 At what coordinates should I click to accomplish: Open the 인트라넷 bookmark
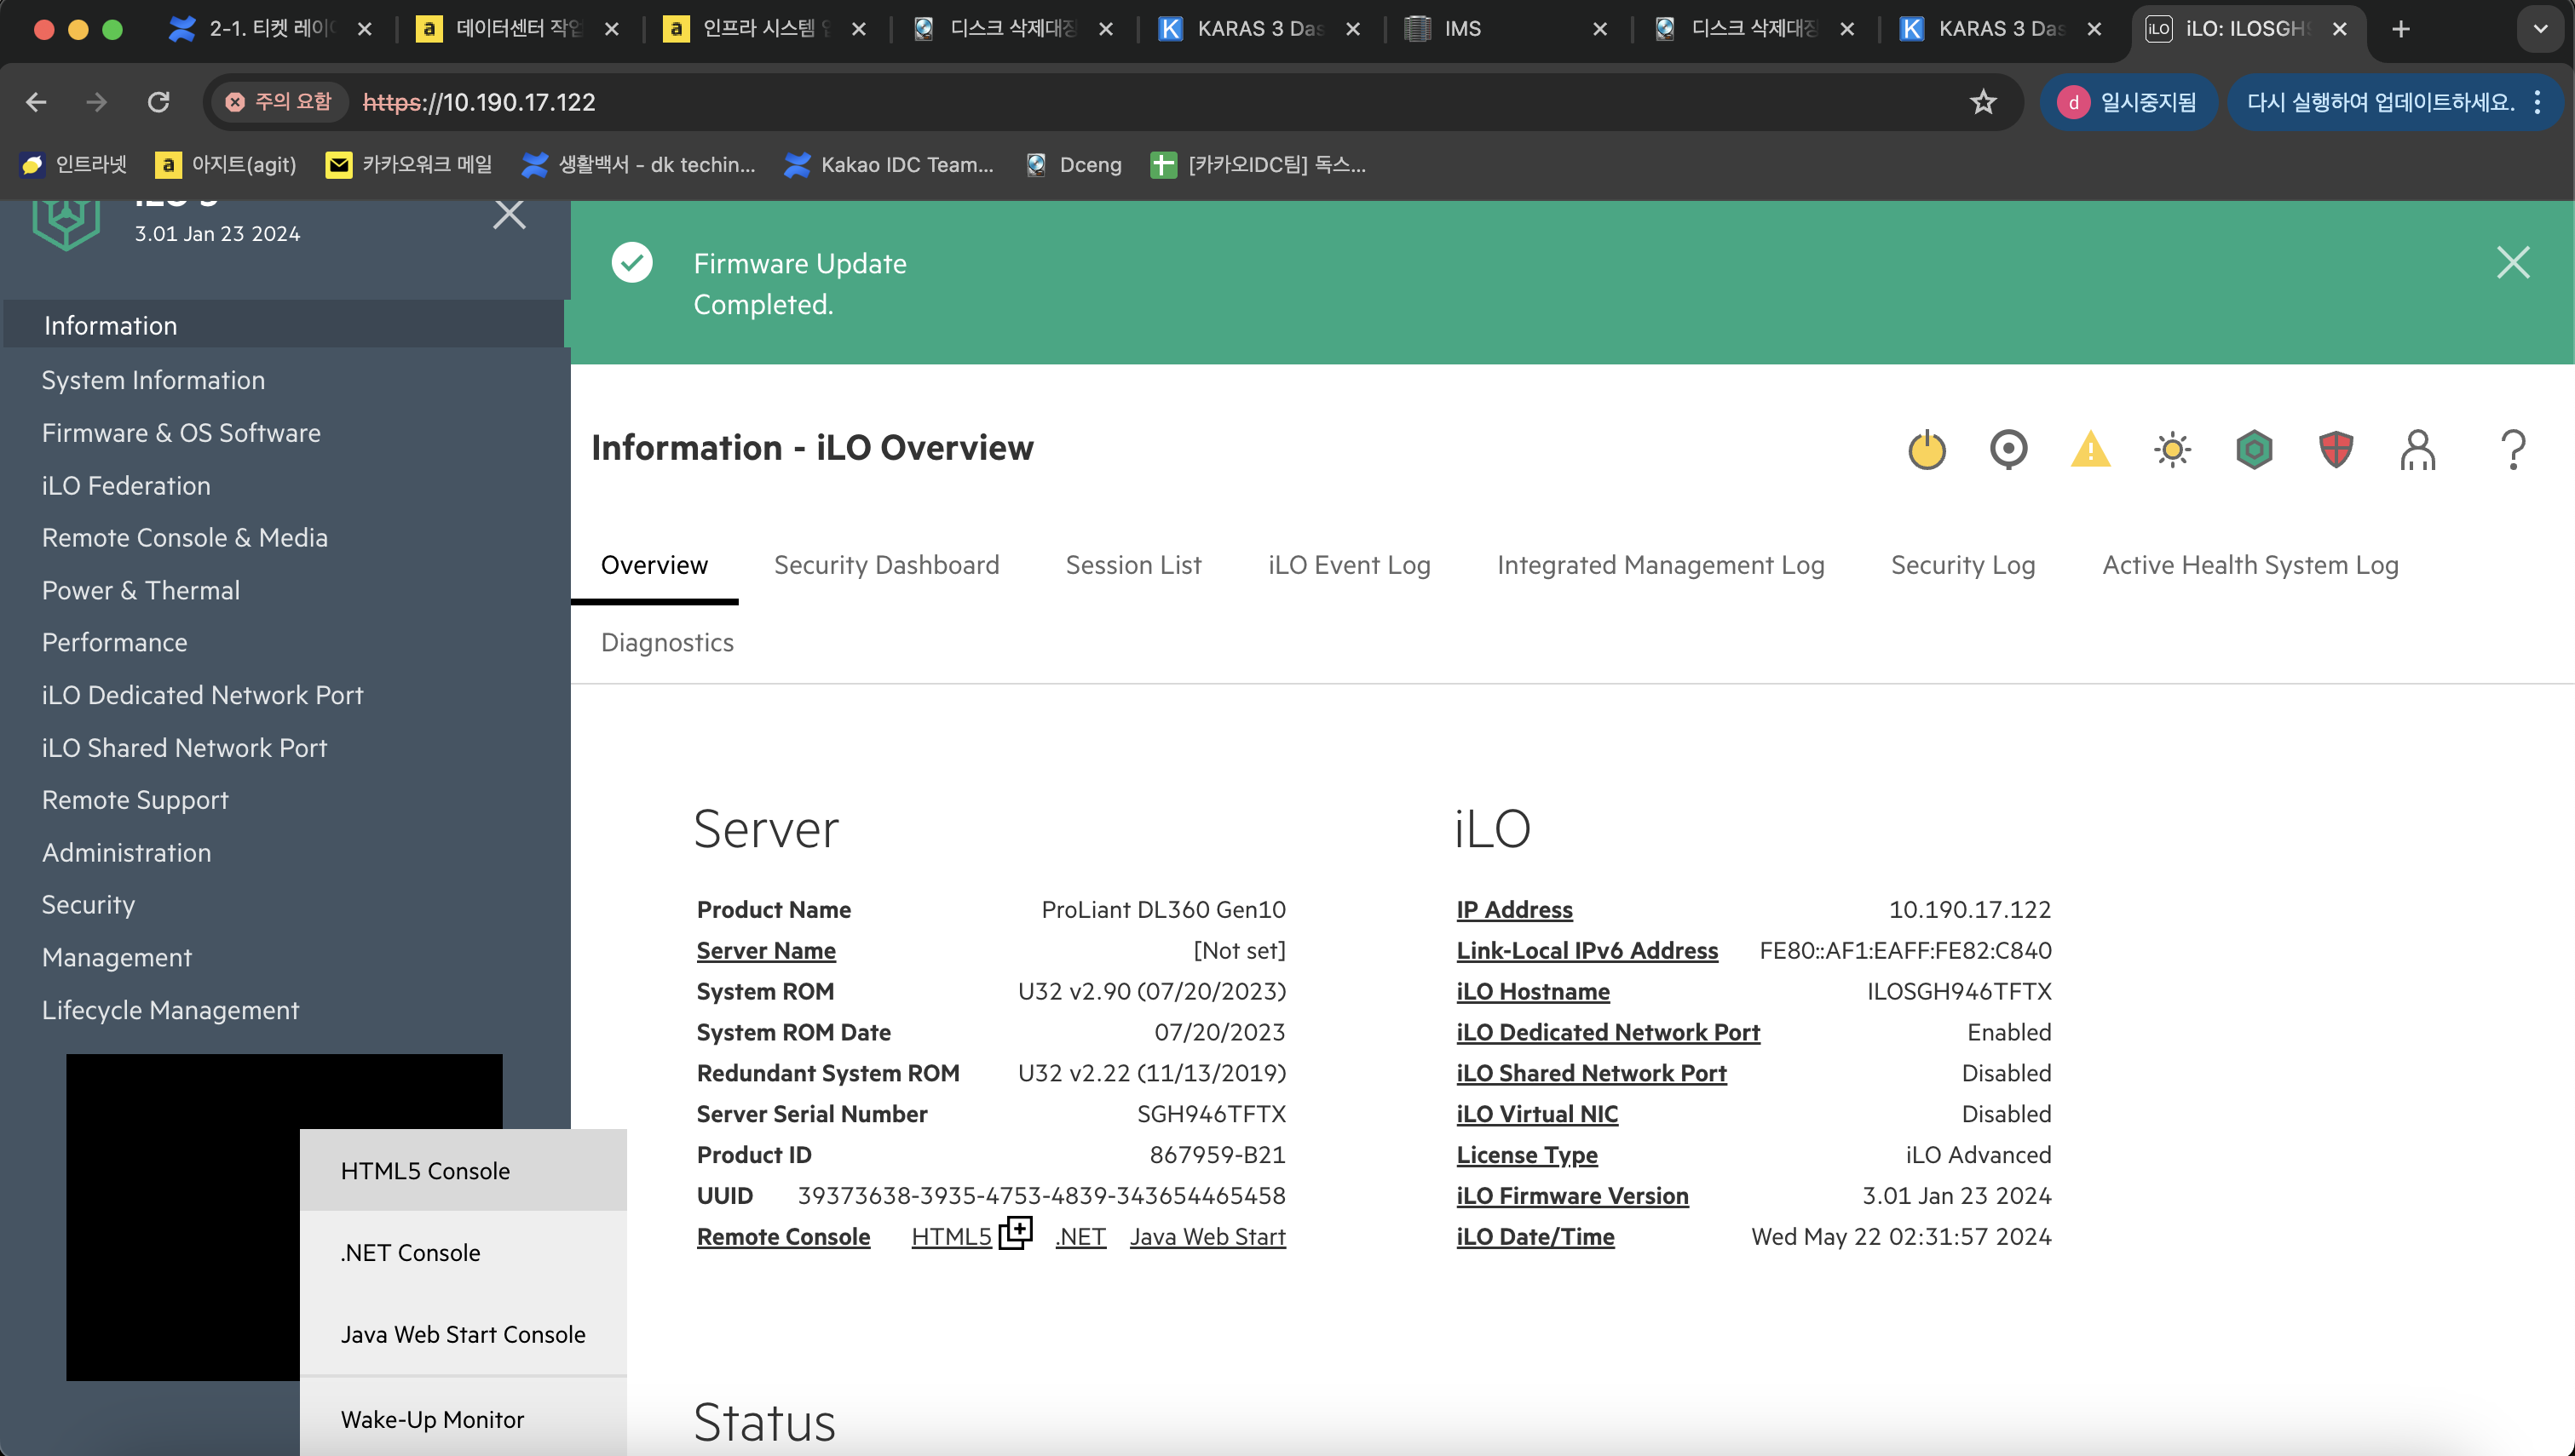[x=74, y=164]
